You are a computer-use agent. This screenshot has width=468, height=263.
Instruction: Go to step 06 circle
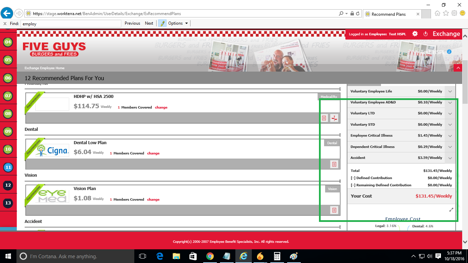point(8,78)
